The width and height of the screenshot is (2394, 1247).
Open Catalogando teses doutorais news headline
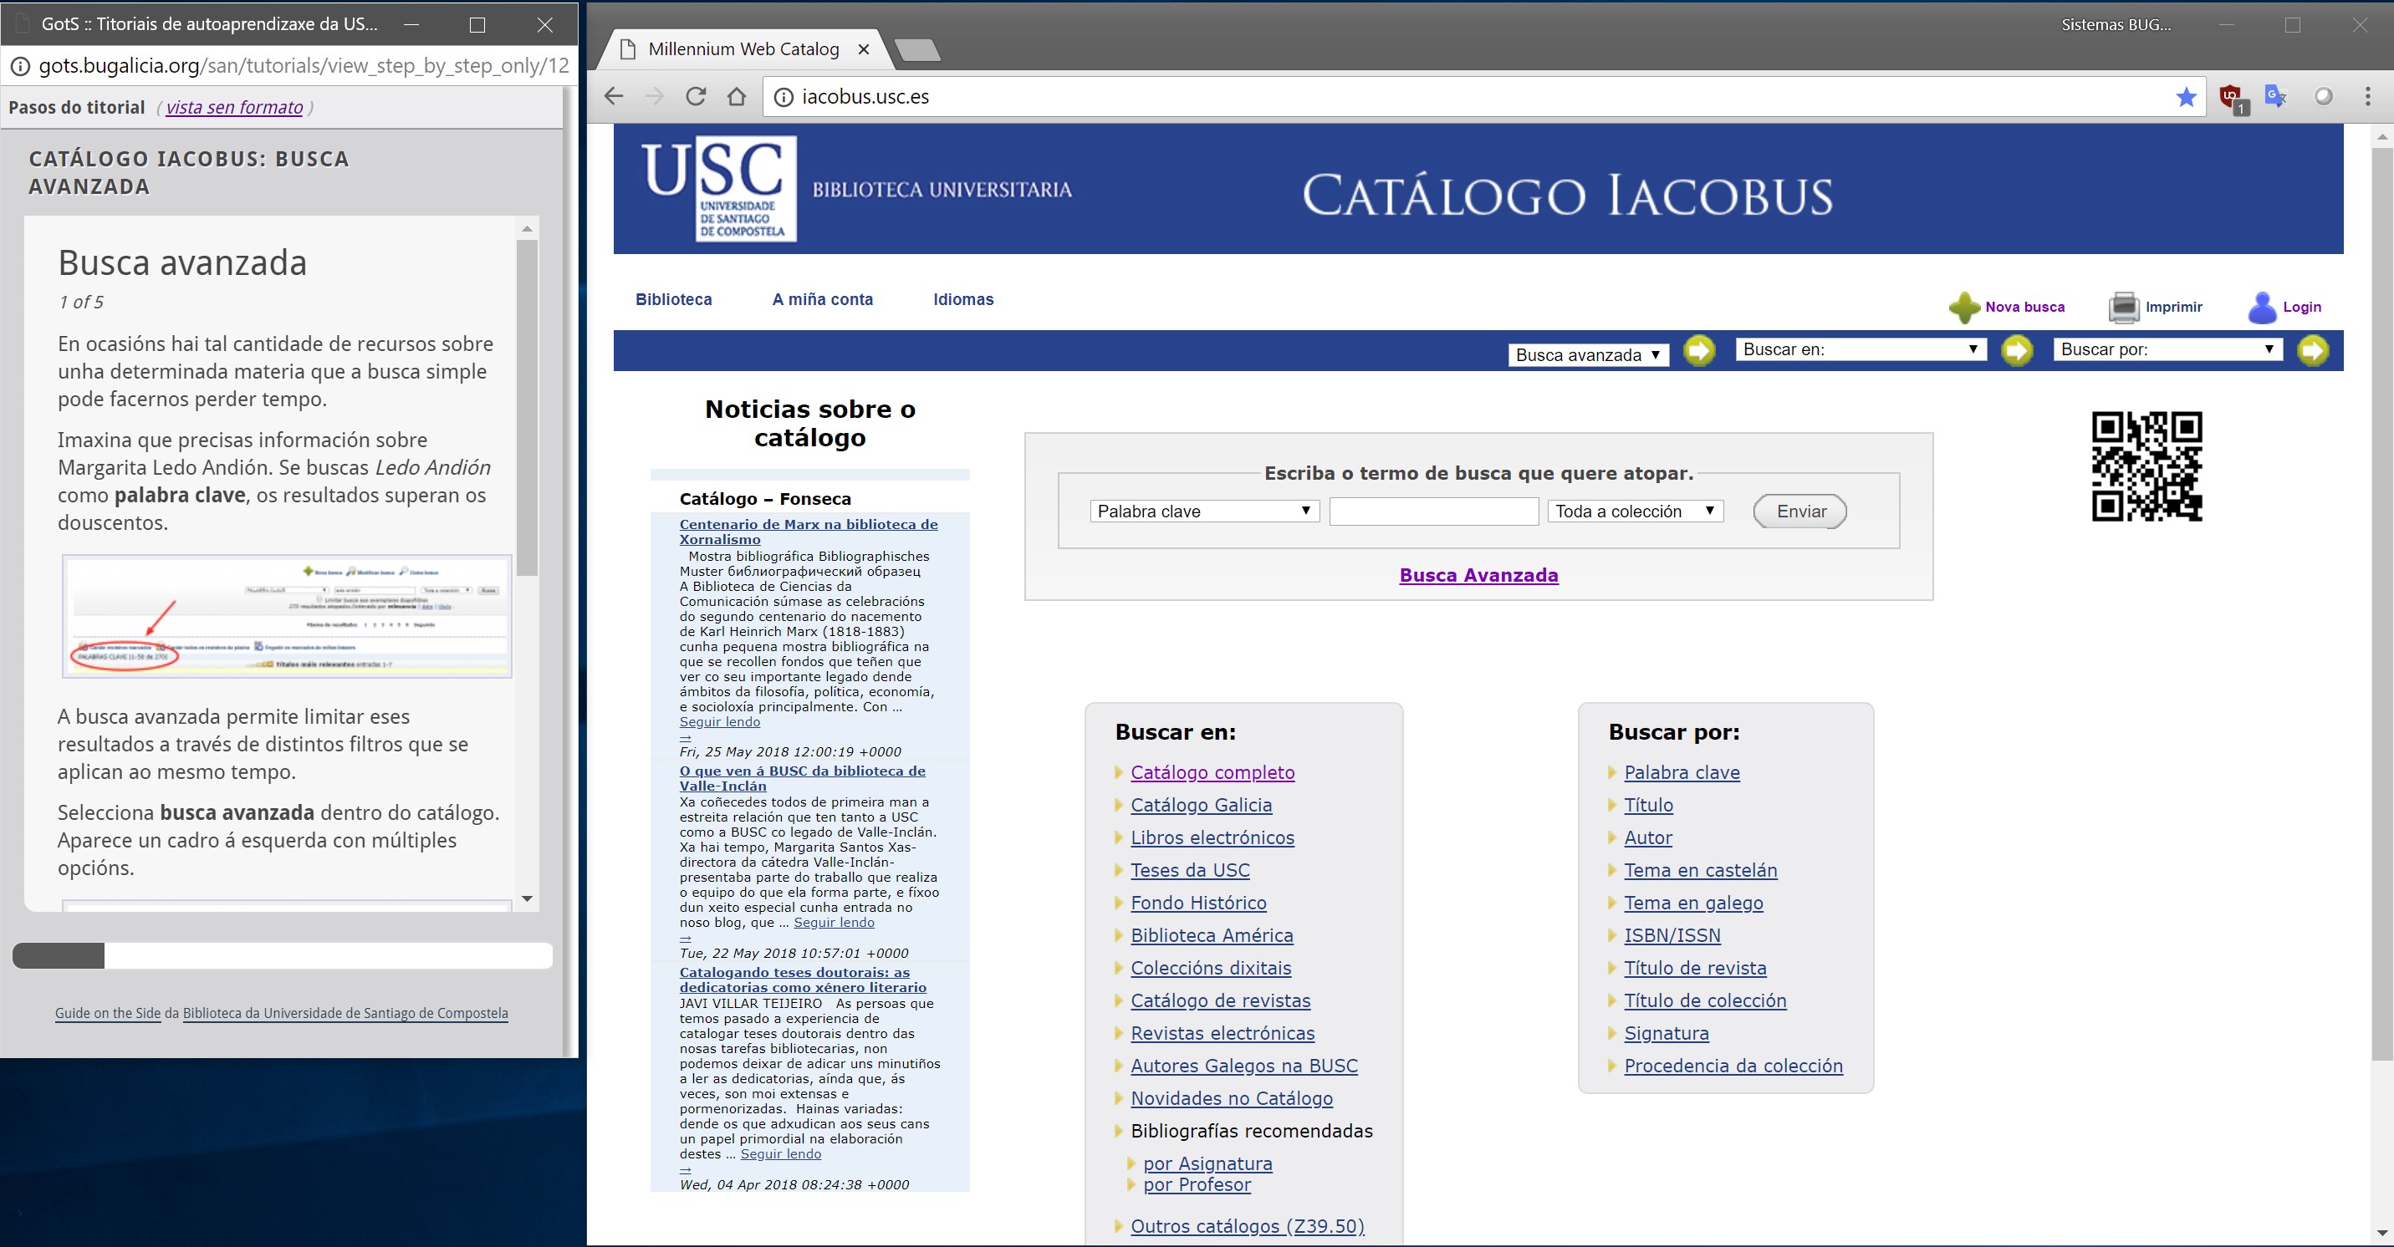(803, 980)
